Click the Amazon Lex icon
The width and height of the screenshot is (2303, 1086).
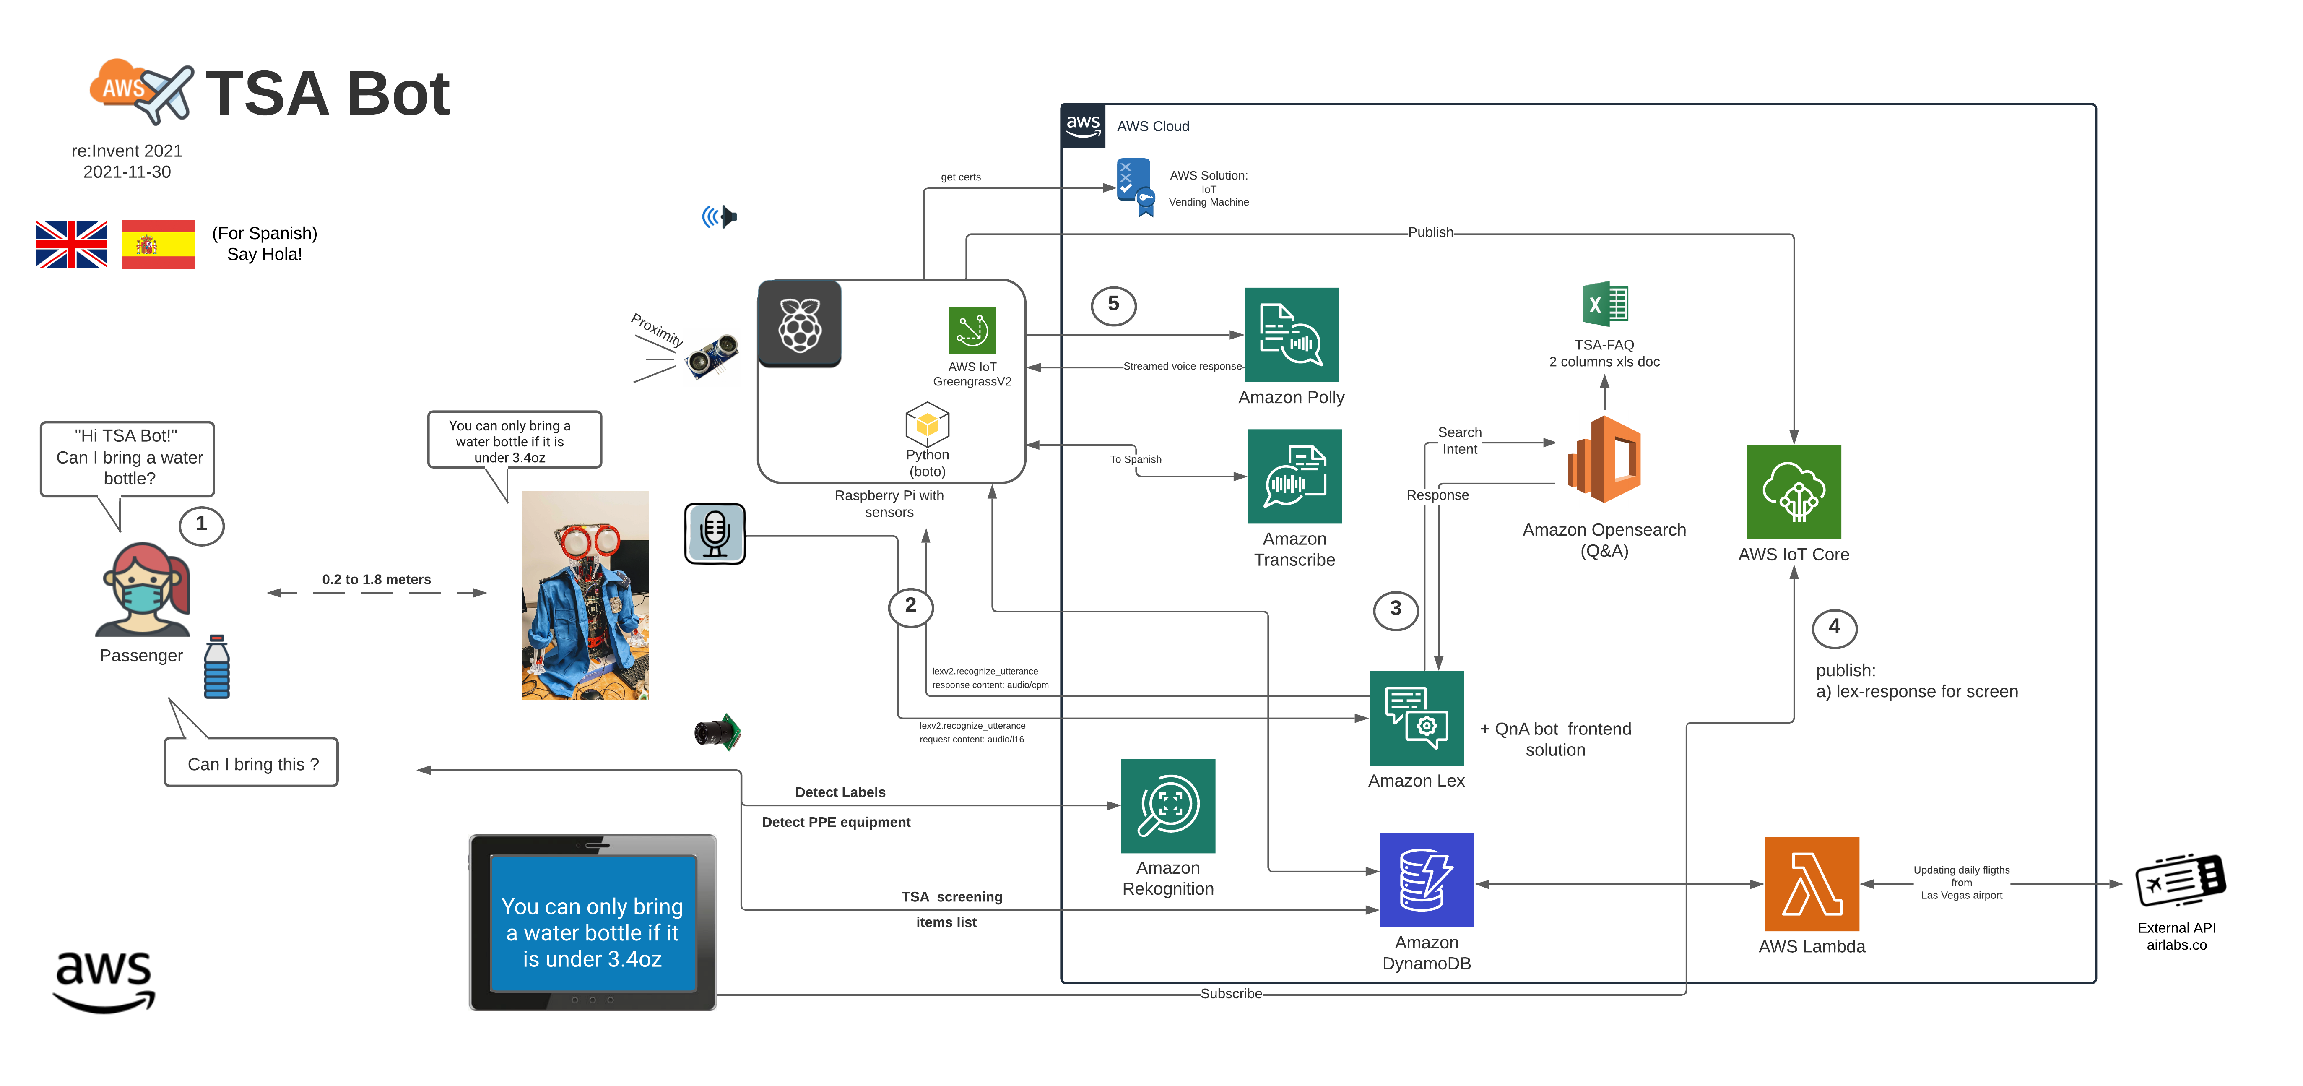tap(1416, 717)
